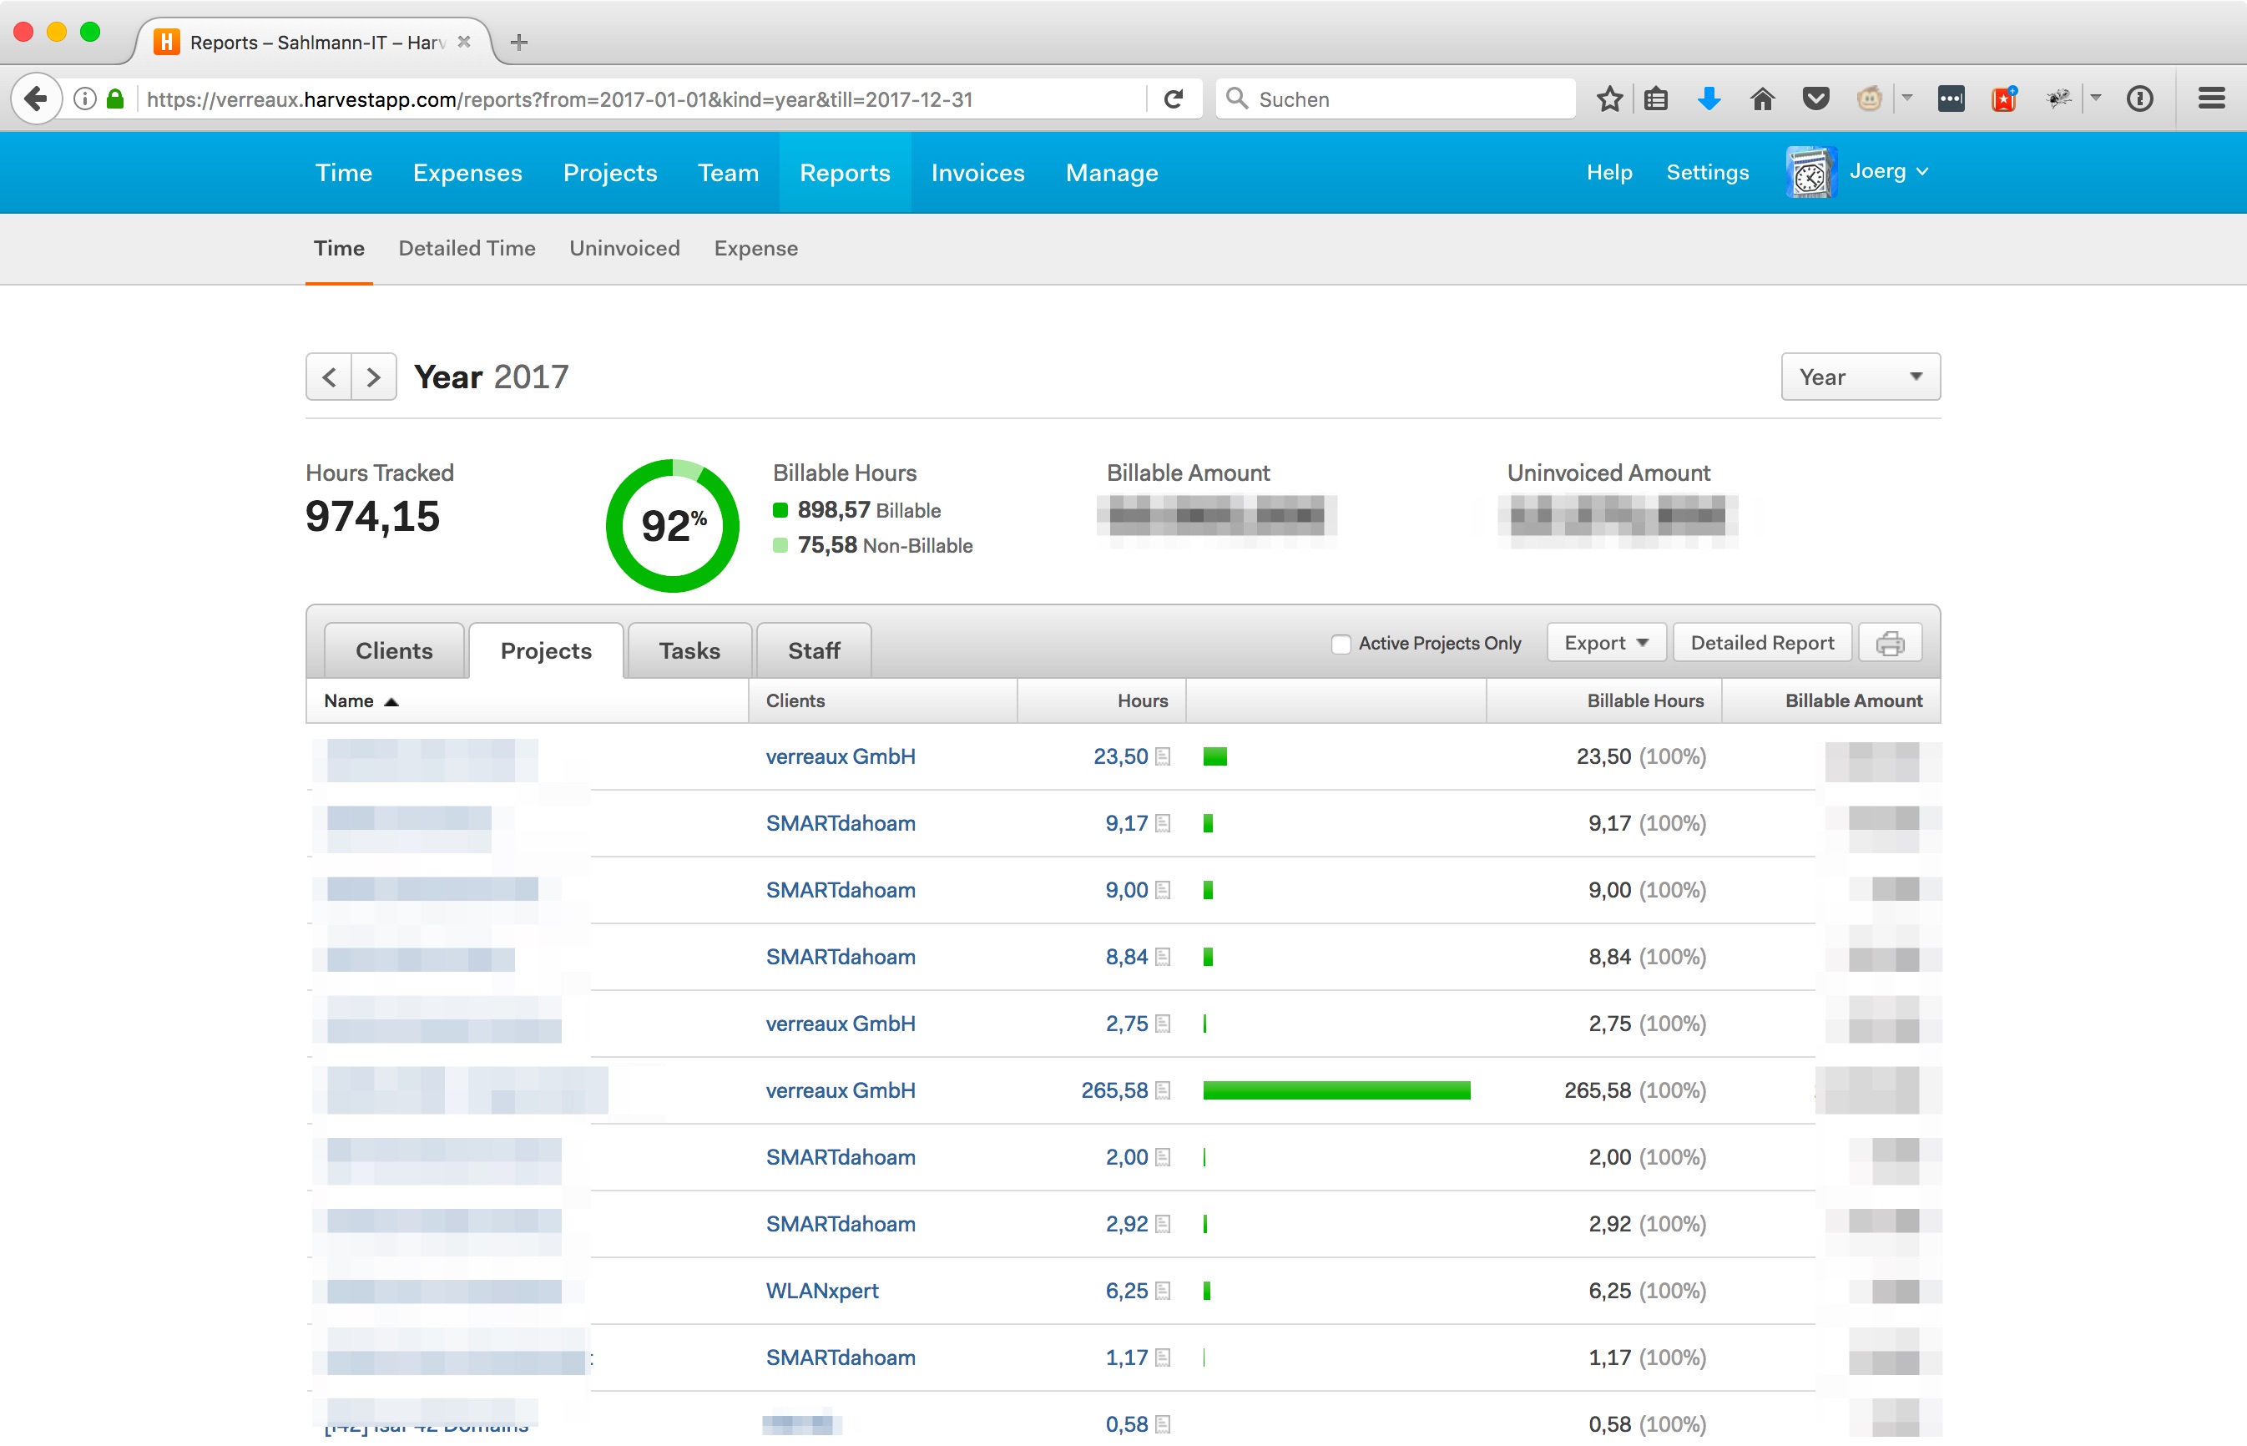2247x1446 pixels.
Task: Click the detail icon beside 265,58 hours
Action: pyautogui.click(x=1163, y=1091)
